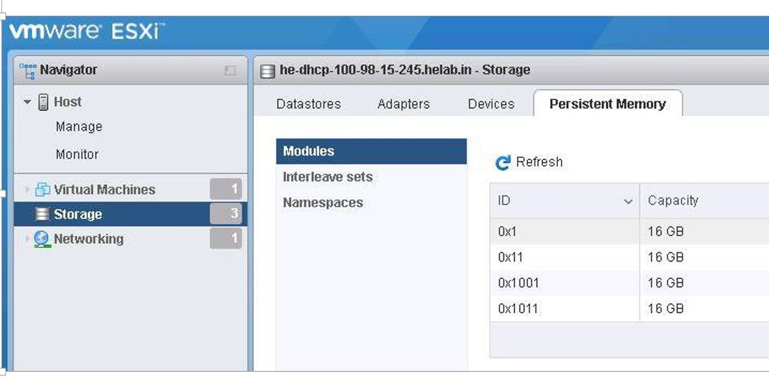Minimize the Navigator panel with its collapse icon

click(x=230, y=71)
